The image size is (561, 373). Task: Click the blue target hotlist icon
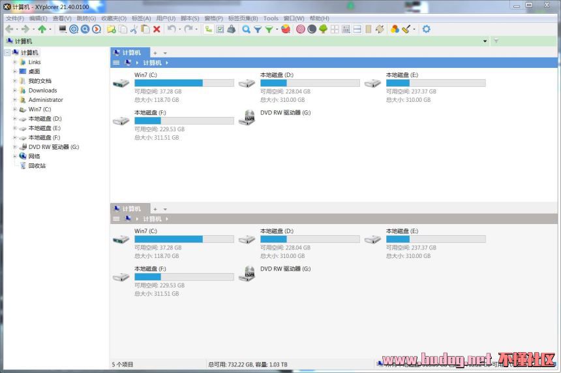coord(74,29)
